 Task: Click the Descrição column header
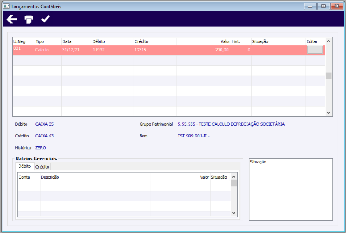[95, 177]
